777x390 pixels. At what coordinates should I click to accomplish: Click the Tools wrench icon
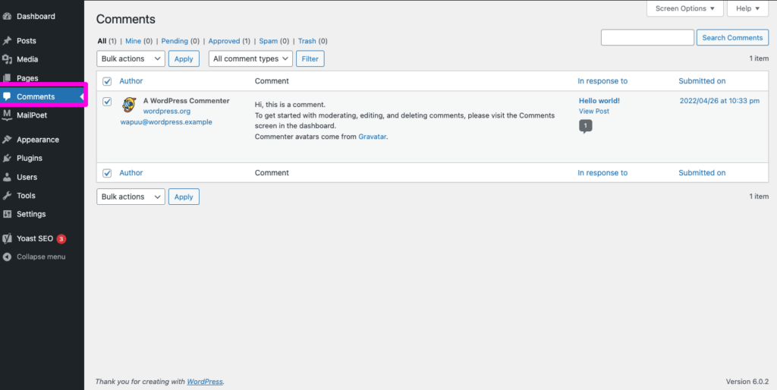(x=6, y=196)
